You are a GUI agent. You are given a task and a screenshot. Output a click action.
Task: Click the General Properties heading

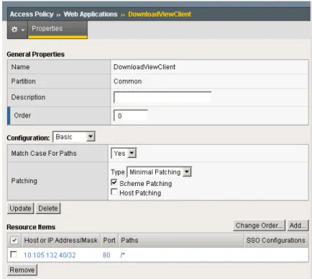tap(35, 54)
